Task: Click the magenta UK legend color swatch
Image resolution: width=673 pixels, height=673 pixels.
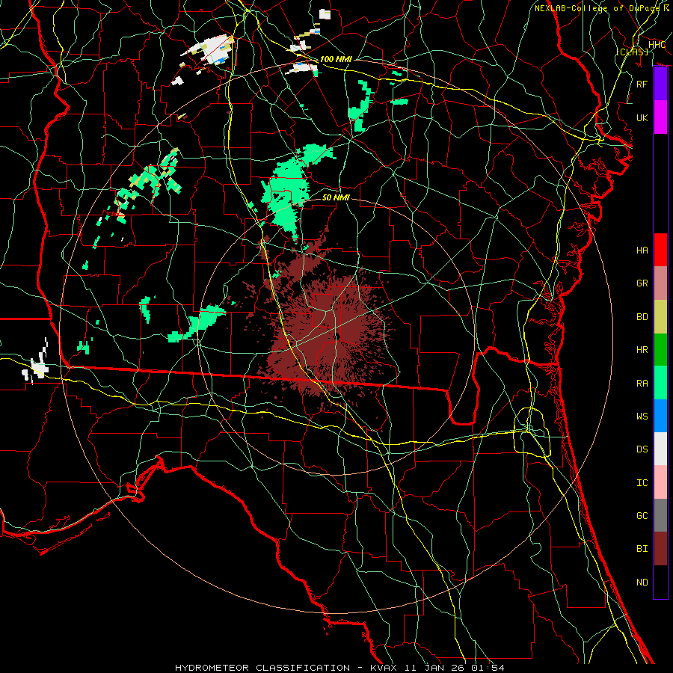Action: point(660,117)
